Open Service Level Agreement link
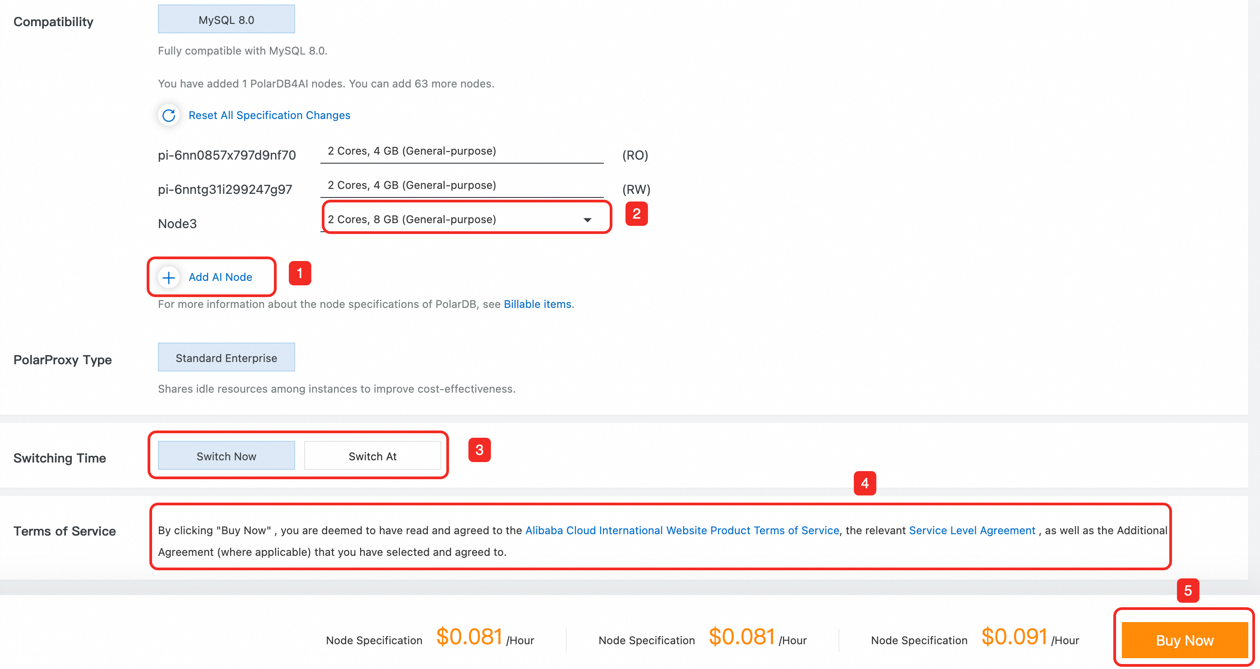This screenshot has width=1260, height=669. [972, 530]
